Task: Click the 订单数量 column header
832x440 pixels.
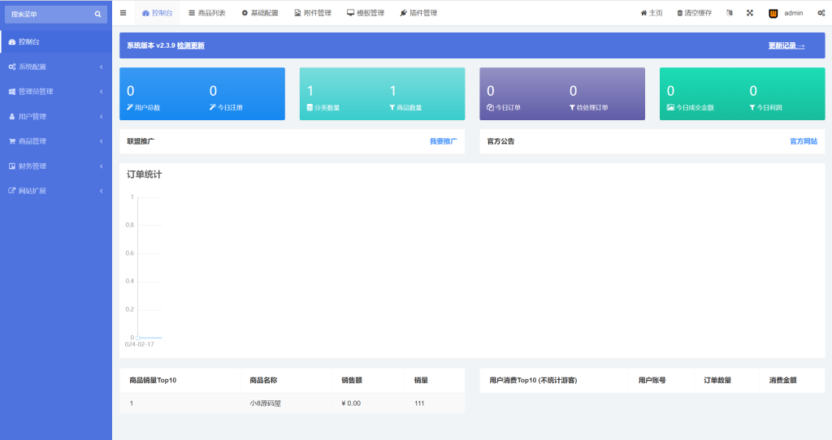Action: [717, 380]
